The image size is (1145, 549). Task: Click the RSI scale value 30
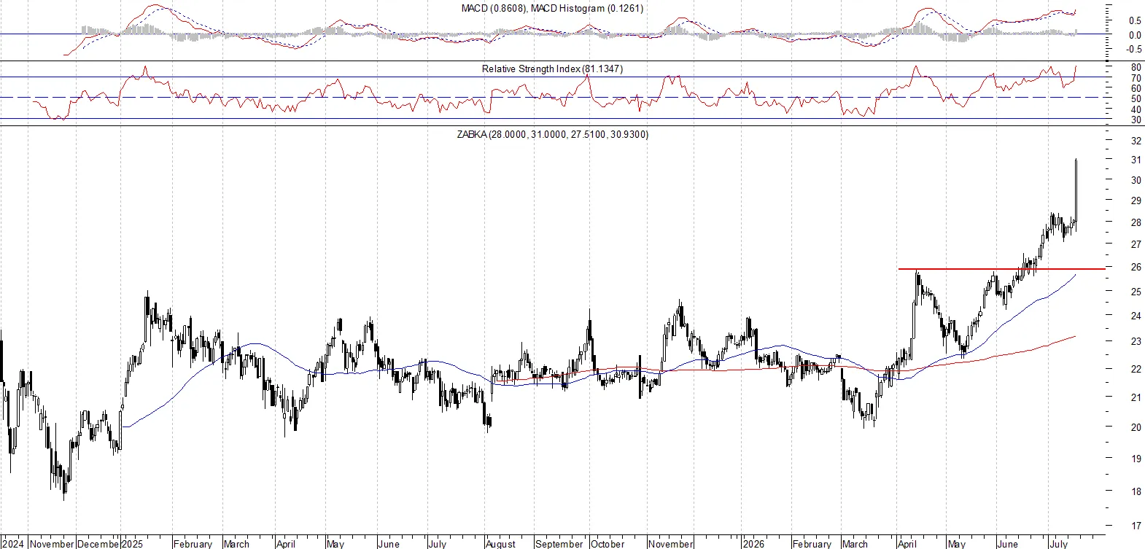(1136, 120)
